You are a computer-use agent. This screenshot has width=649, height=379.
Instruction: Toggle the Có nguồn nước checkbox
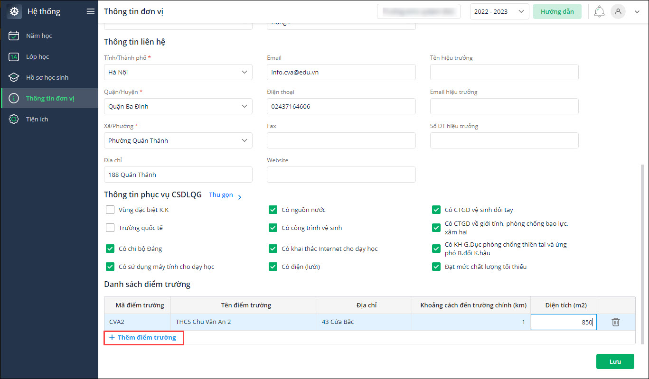coord(273,210)
